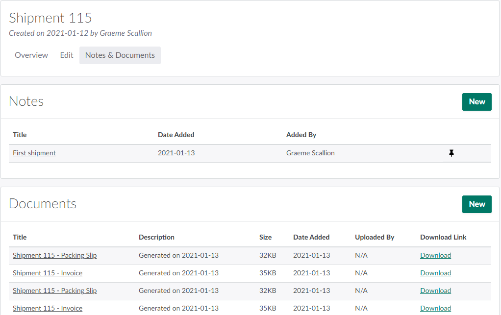Viewport: 501px width, 315px height.
Task: Toggle the pin icon on First shipment note
Action: (451, 153)
